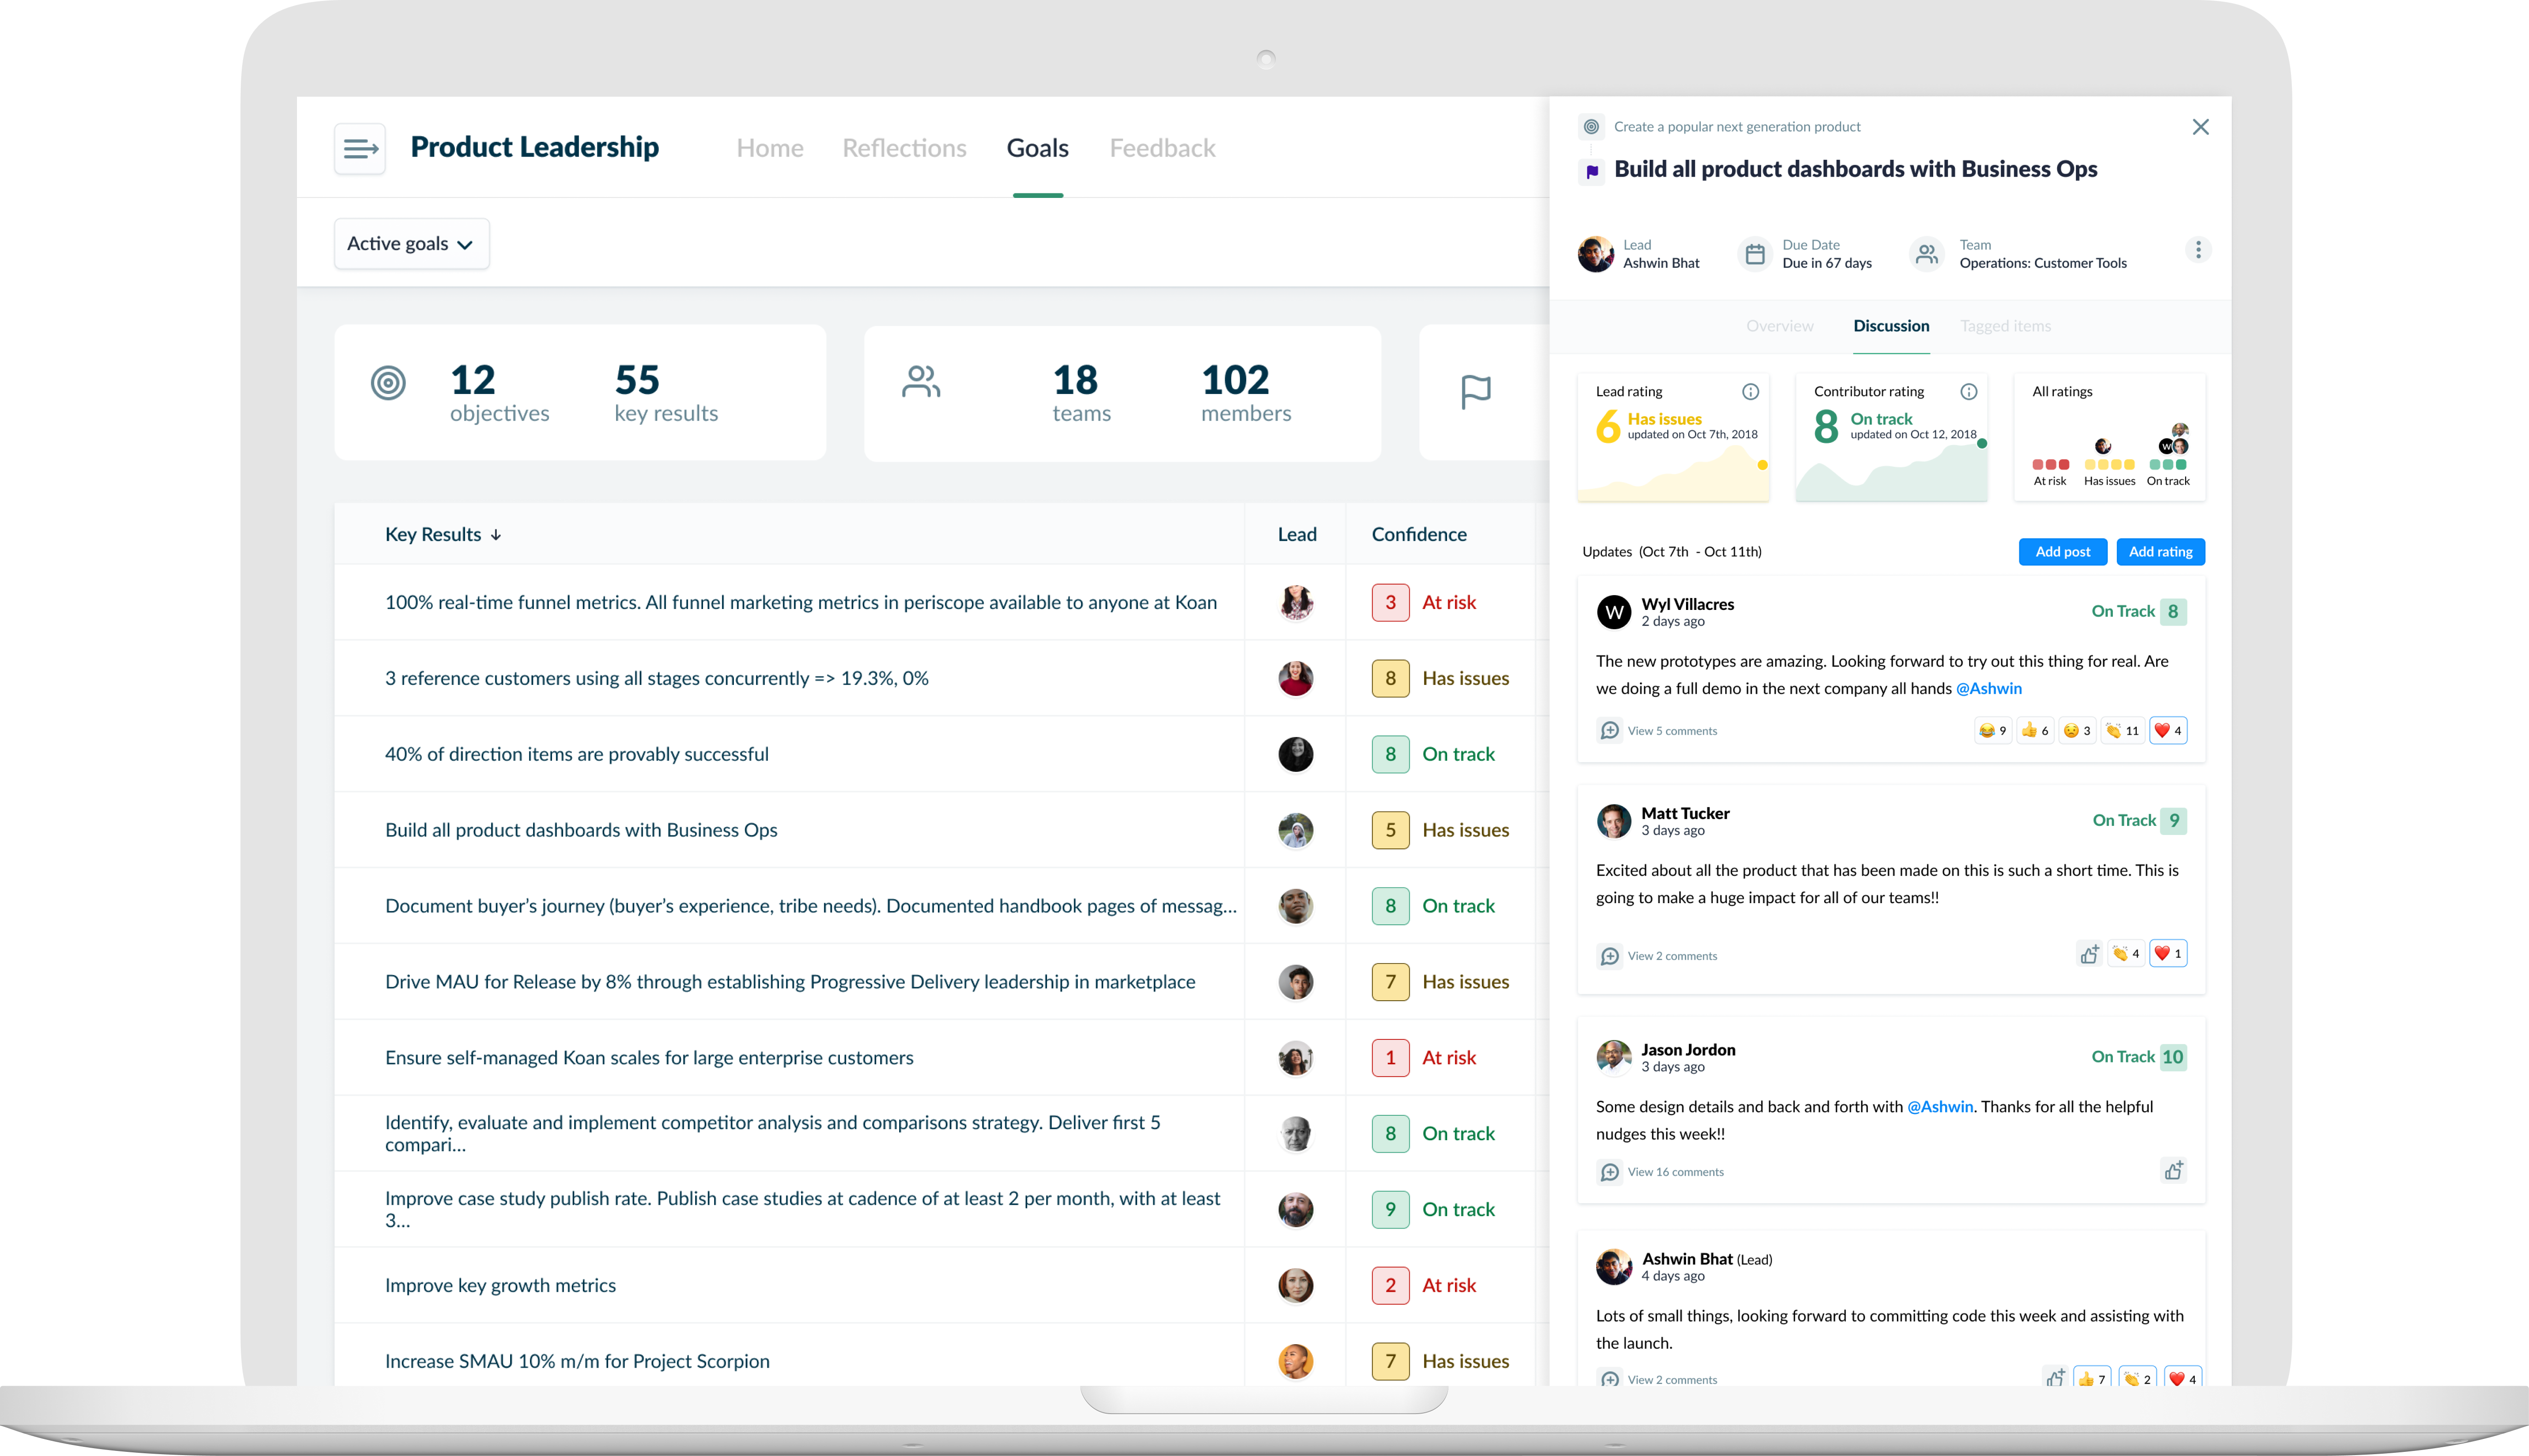
Task: Toggle reaction emoji with count 3
Action: (x=2077, y=731)
